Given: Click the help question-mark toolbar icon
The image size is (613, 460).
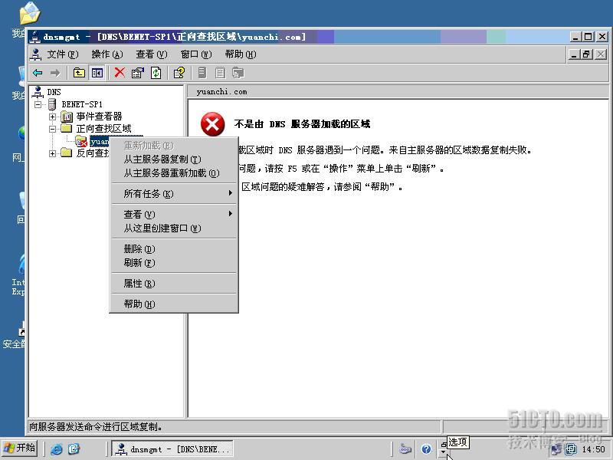Looking at the screenshot, I should coord(179,73).
